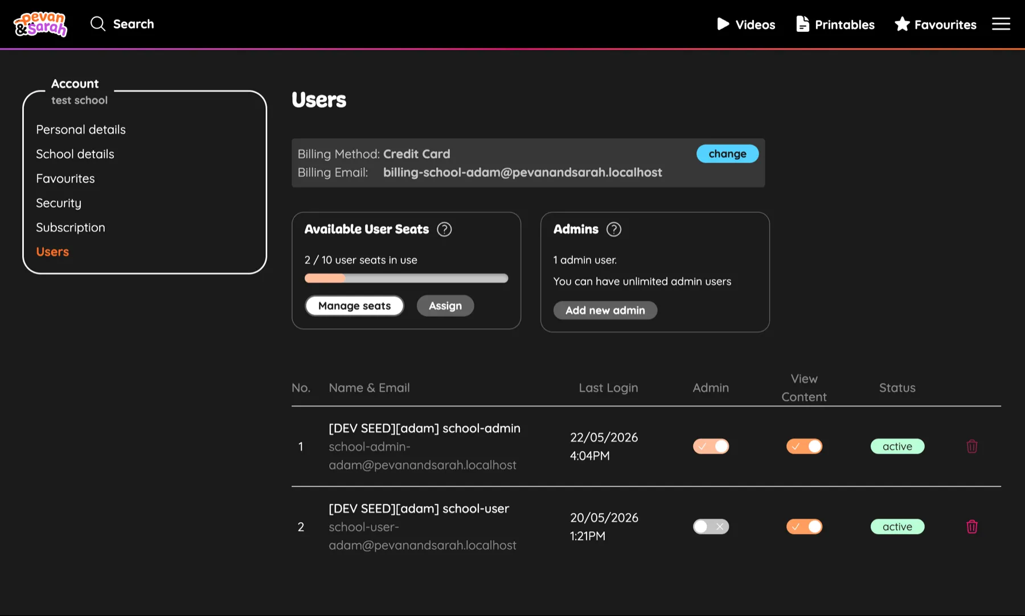This screenshot has height=616, width=1025.
Task: Open the hamburger menu icon
Action: [x=1001, y=24]
